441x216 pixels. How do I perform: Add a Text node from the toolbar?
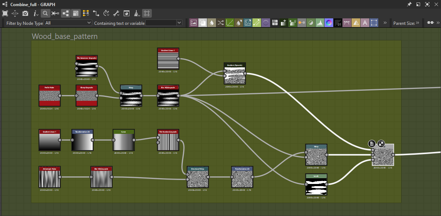(x=365, y=23)
